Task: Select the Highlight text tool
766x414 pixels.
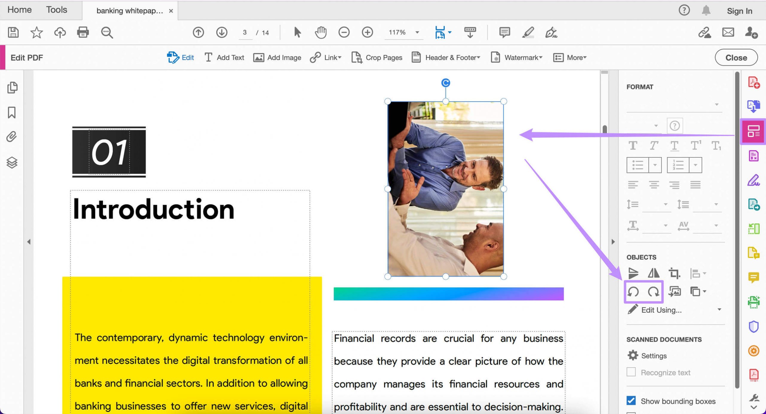Action: [x=528, y=32]
